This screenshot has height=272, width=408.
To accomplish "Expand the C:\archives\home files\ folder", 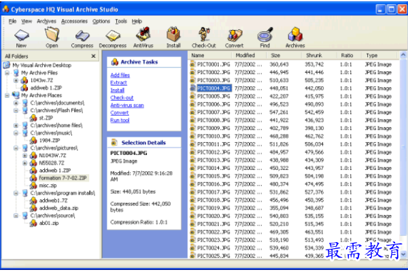I will click(16, 125).
